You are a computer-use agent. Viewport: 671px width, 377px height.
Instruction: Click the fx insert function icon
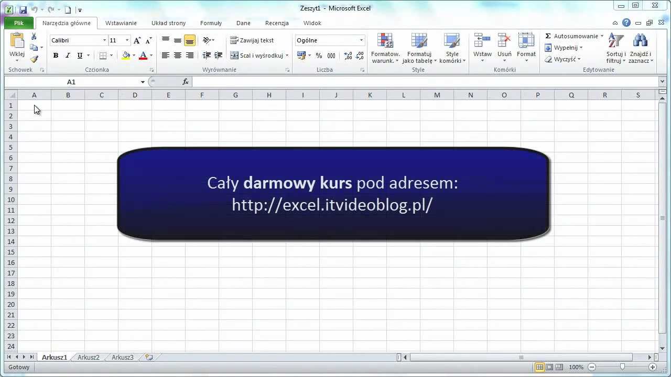[186, 82]
